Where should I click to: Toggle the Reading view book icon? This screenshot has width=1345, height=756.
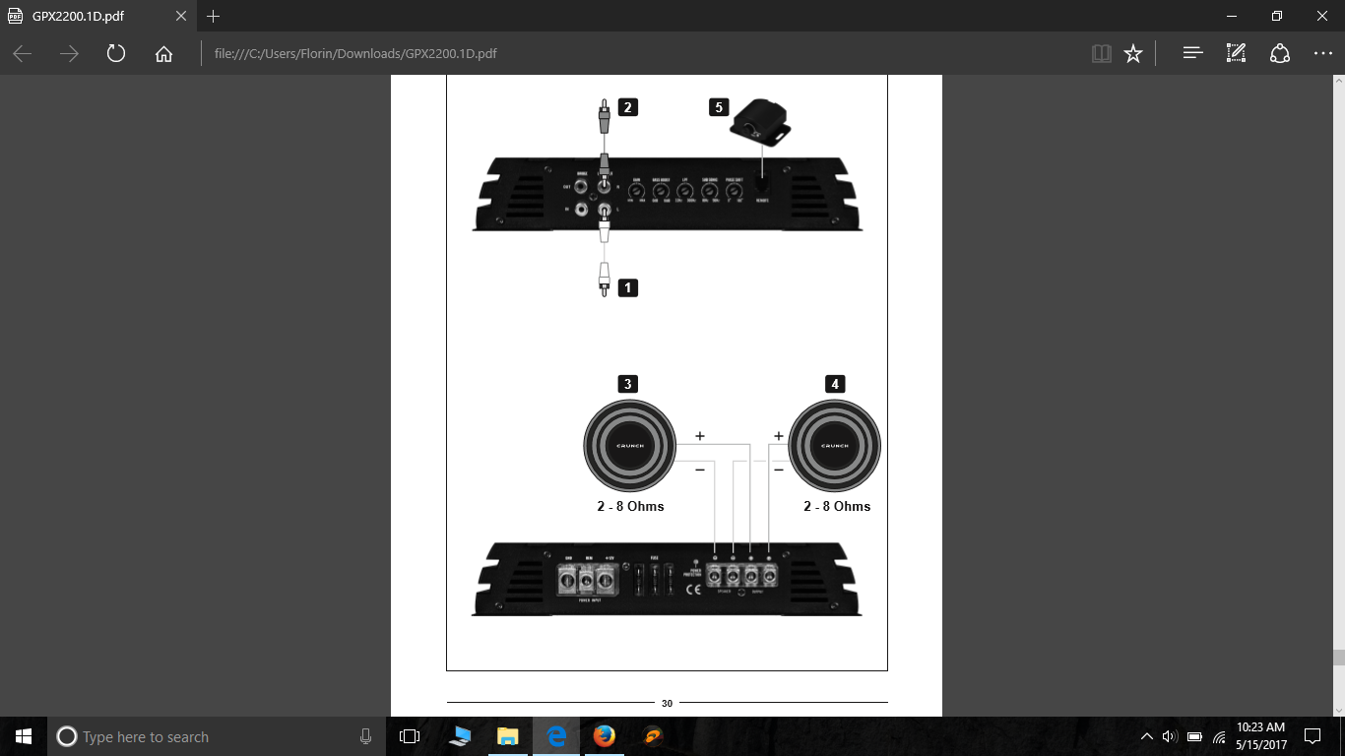point(1102,53)
